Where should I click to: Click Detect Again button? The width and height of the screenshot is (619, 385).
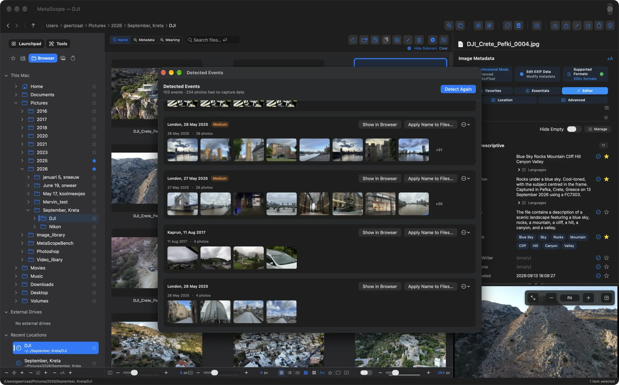coord(458,89)
